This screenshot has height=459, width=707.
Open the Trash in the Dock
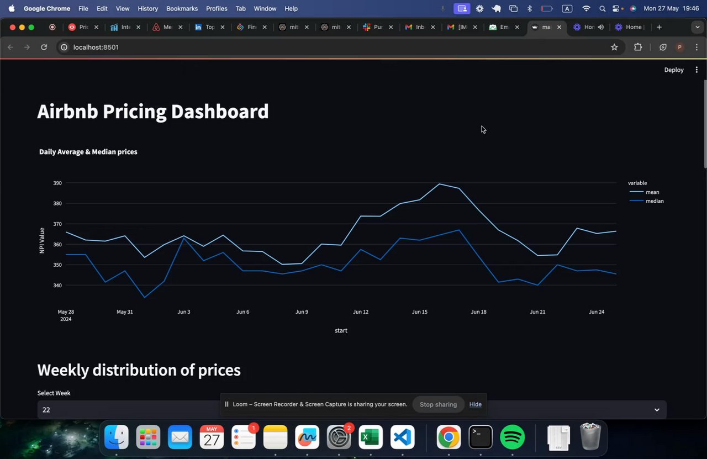tap(590, 437)
